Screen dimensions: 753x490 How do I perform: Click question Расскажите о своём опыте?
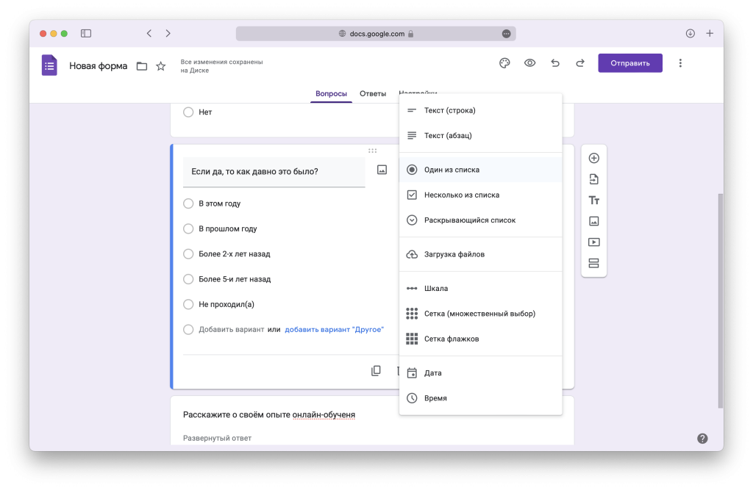269,414
